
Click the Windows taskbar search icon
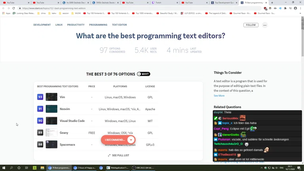pos(11,168)
